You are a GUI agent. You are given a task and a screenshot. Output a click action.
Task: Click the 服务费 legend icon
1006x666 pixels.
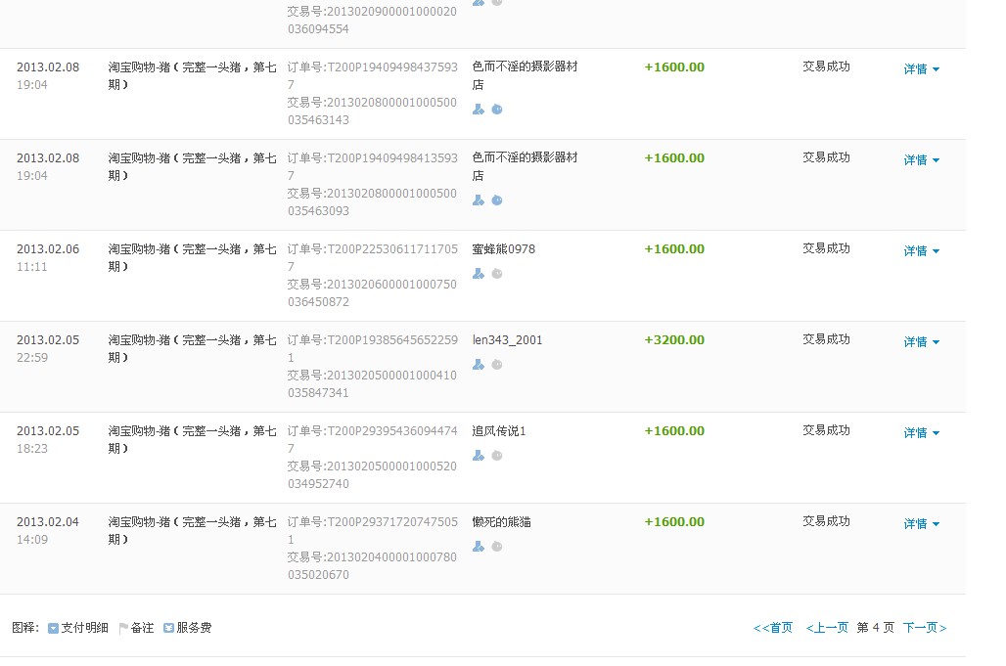[x=168, y=629]
